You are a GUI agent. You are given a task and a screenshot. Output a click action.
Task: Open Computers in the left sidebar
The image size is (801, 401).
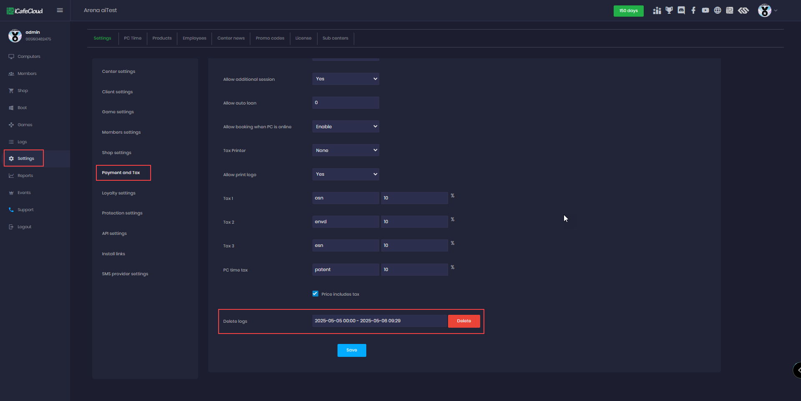[29, 57]
